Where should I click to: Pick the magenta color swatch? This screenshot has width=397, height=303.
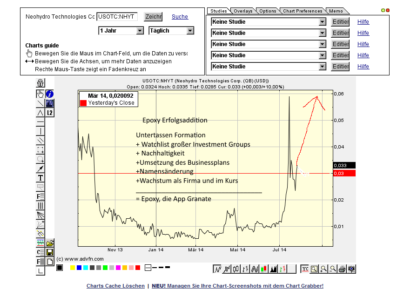118,268
